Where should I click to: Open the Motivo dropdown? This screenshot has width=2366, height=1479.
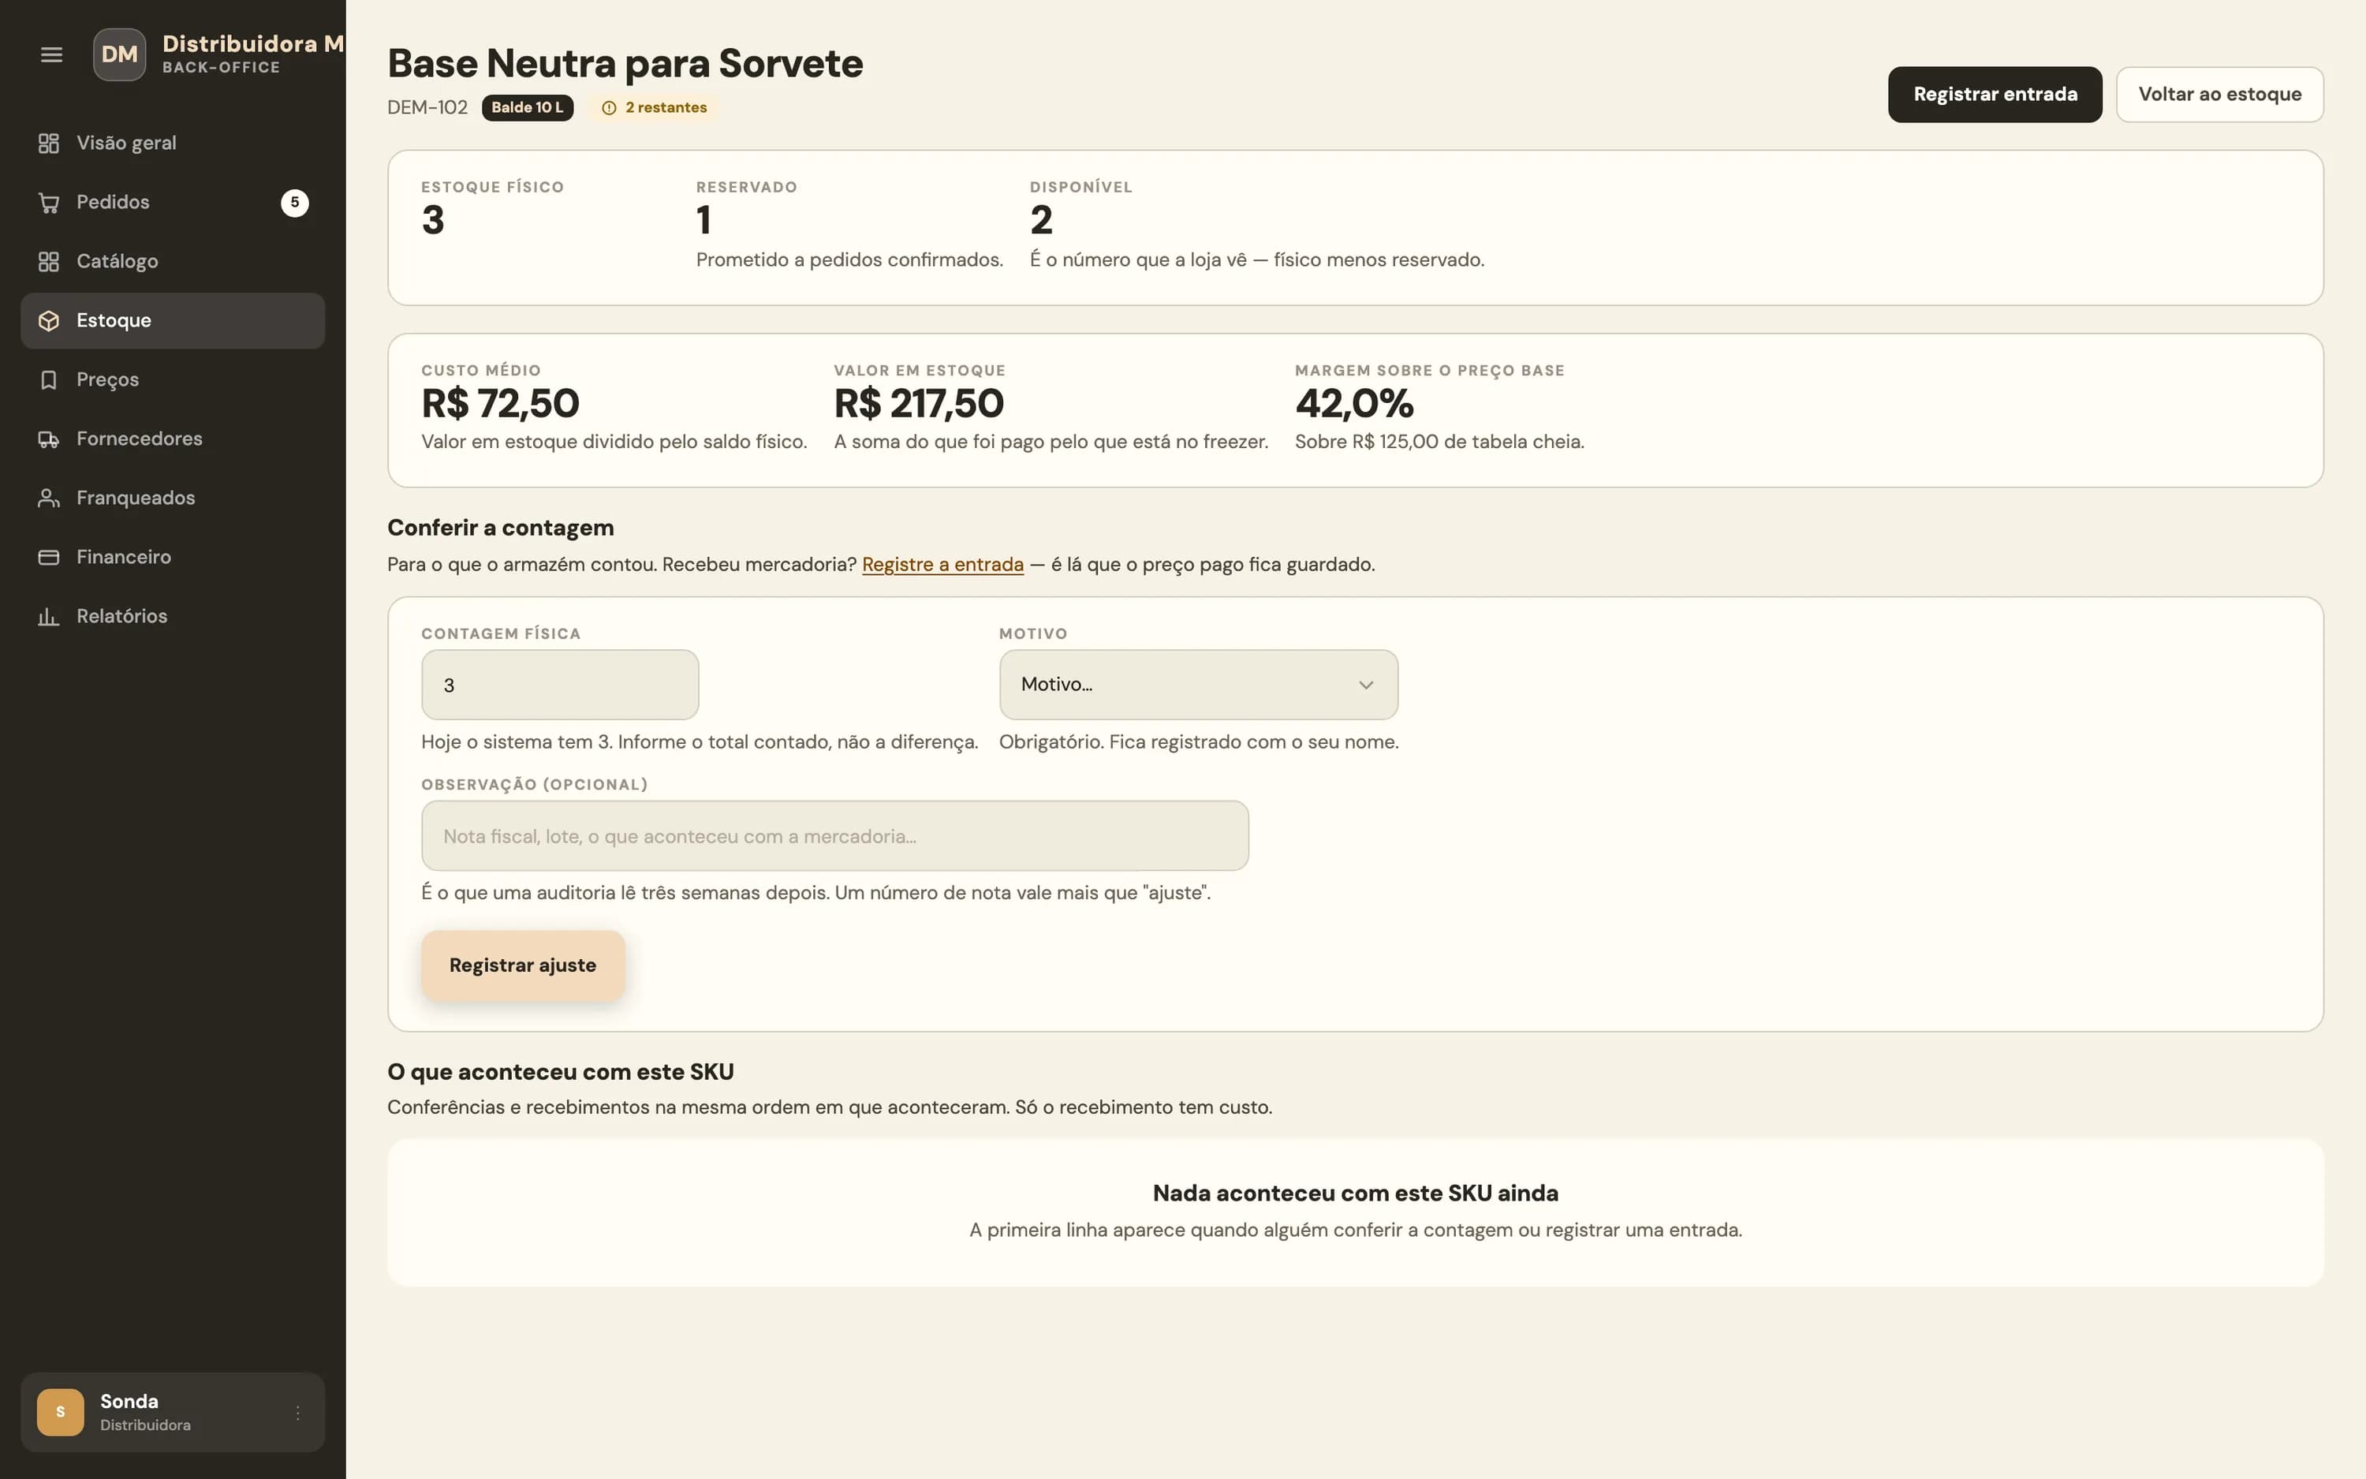pyautogui.click(x=1199, y=685)
